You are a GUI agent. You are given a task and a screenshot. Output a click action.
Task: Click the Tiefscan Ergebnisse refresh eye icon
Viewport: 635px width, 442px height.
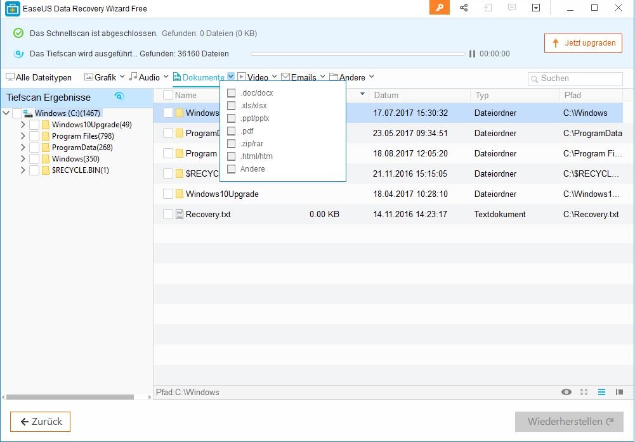click(x=119, y=96)
